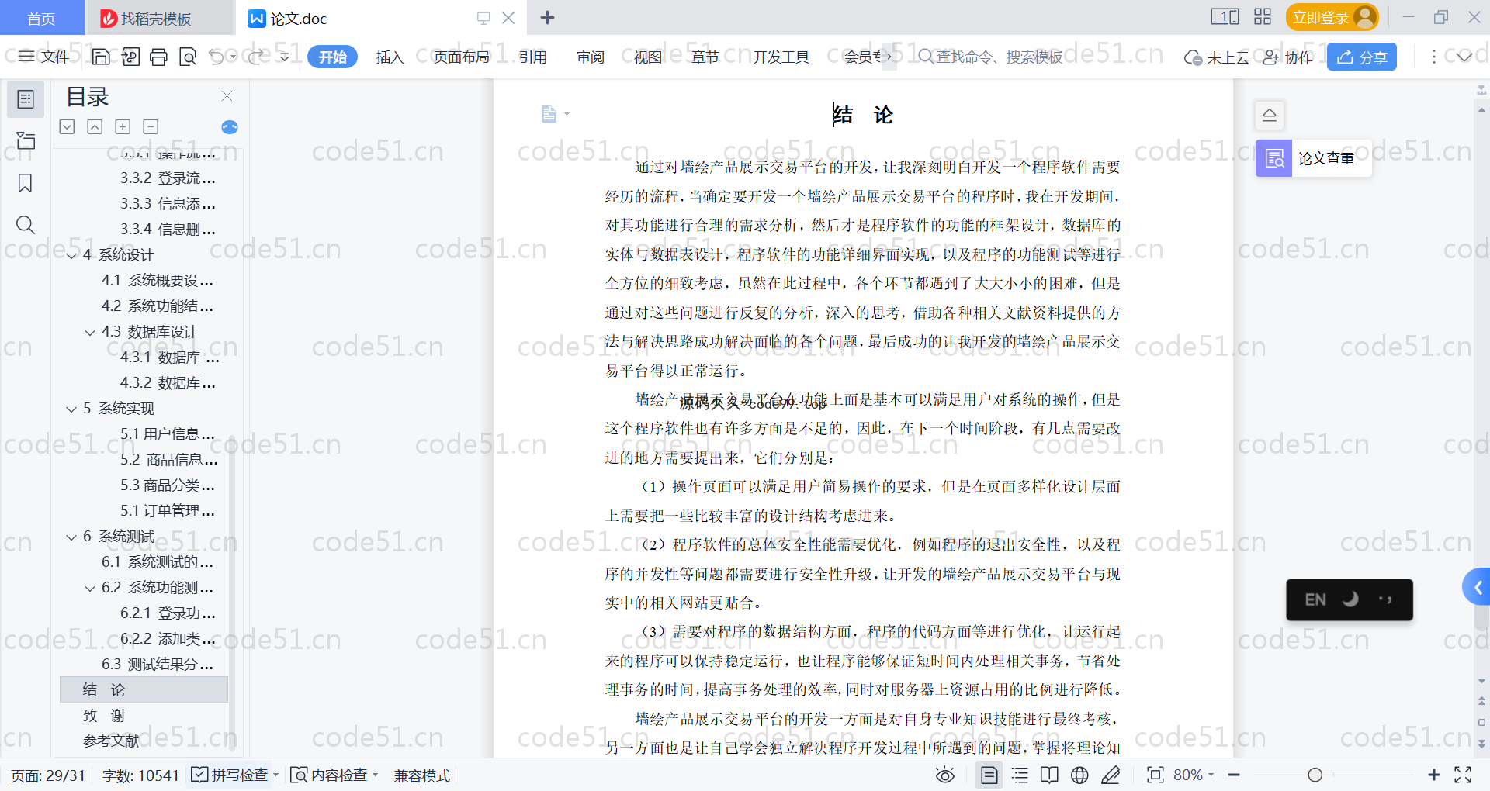Click the zoom slider handle

click(1315, 775)
